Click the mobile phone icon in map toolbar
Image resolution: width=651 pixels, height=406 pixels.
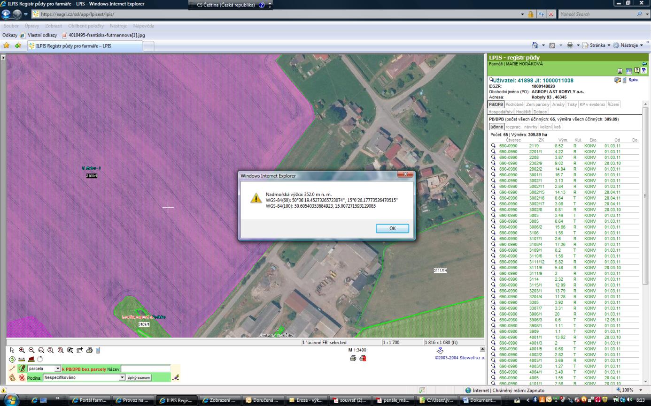coord(98,350)
